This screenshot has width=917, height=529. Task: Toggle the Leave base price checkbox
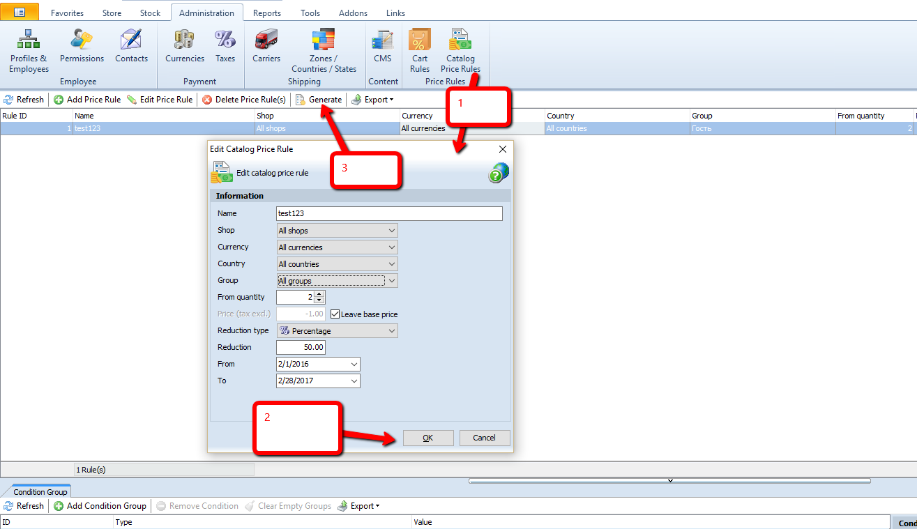tap(335, 314)
